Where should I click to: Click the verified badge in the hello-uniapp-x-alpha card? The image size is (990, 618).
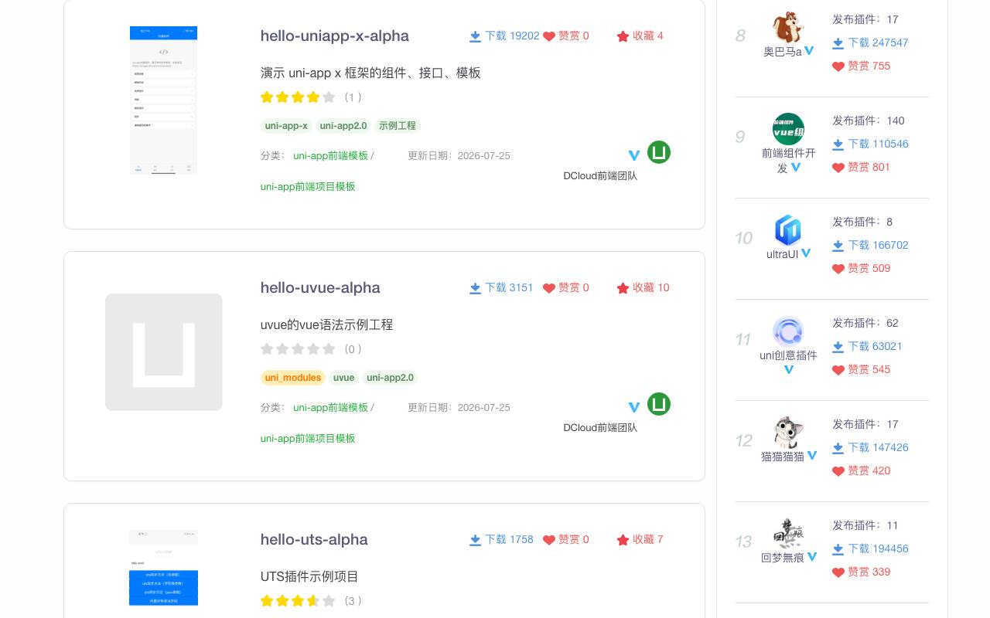point(634,155)
